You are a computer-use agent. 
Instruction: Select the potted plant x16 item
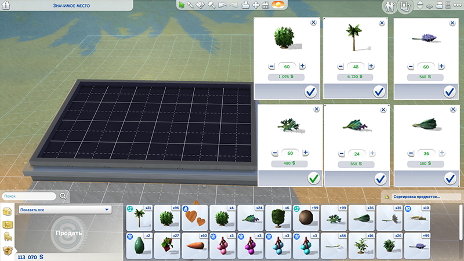coord(361,246)
